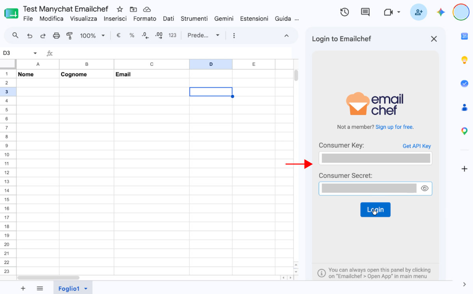Format as percent

tap(132, 35)
